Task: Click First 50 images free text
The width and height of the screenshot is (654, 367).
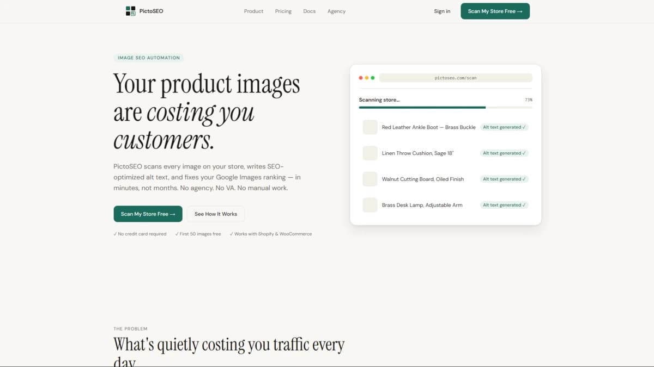Action: pyautogui.click(x=198, y=234)
